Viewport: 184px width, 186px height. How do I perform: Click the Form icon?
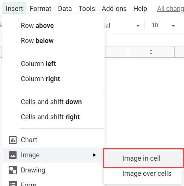pos(13,184)
